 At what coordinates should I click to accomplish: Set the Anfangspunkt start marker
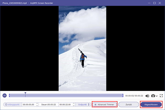13,104
